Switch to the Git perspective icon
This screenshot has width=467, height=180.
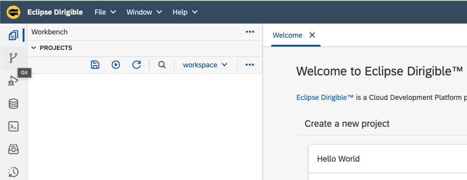(13, 58)
